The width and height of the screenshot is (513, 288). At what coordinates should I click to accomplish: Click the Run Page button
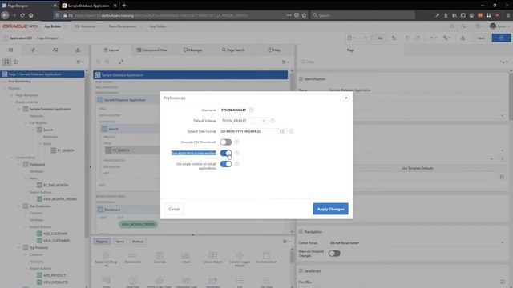point(501,38)
